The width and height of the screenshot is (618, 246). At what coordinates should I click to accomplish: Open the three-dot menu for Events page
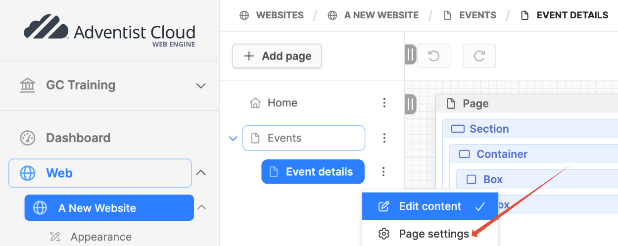pyautogui.click(x=384, y=138)
